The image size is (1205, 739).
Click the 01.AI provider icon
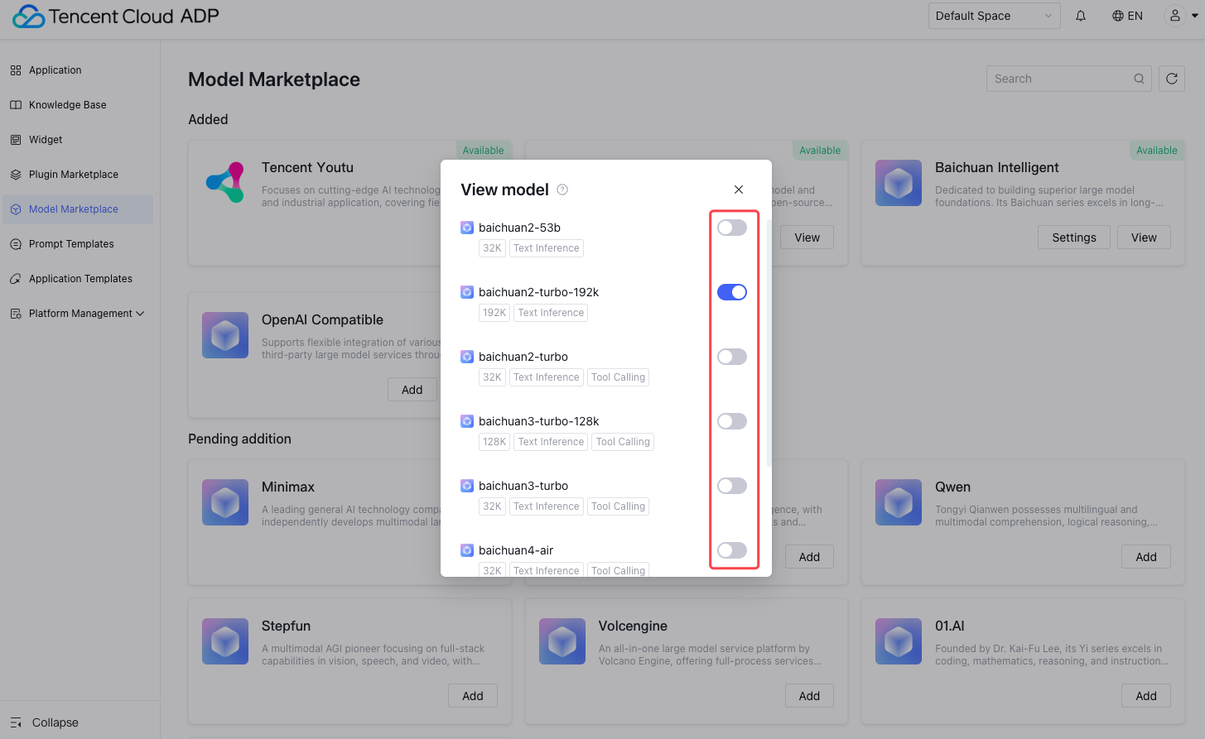pos(899,641)
